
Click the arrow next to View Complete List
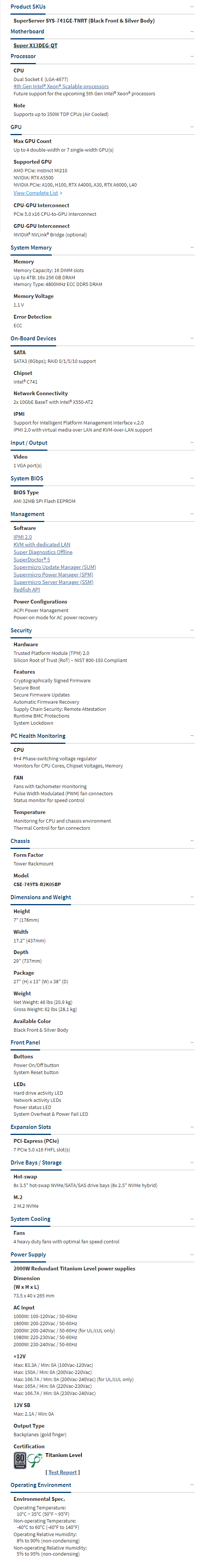click(x=60, y=193)
